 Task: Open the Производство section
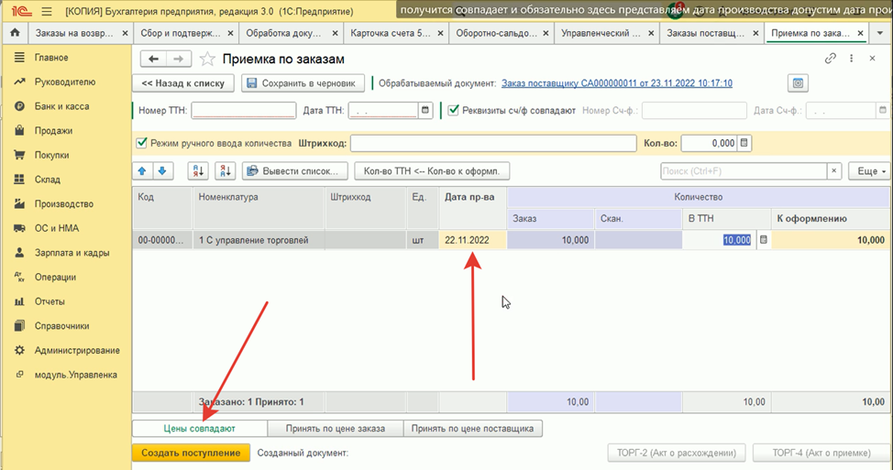point(64,204)
